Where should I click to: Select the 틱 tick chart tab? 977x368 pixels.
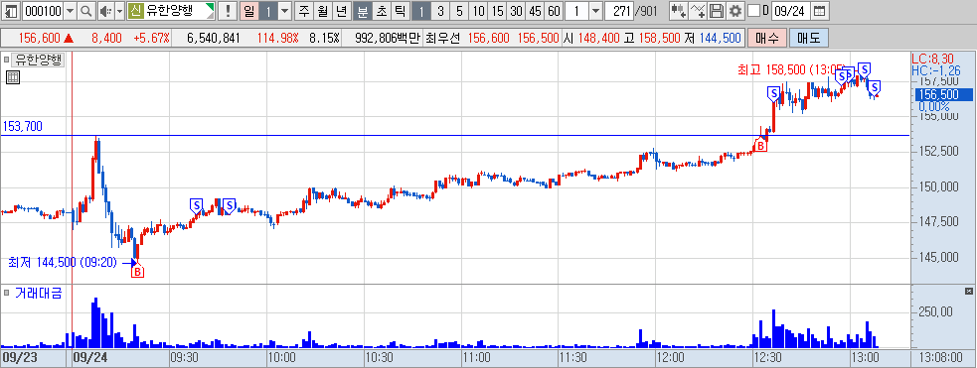click(400, 11)
